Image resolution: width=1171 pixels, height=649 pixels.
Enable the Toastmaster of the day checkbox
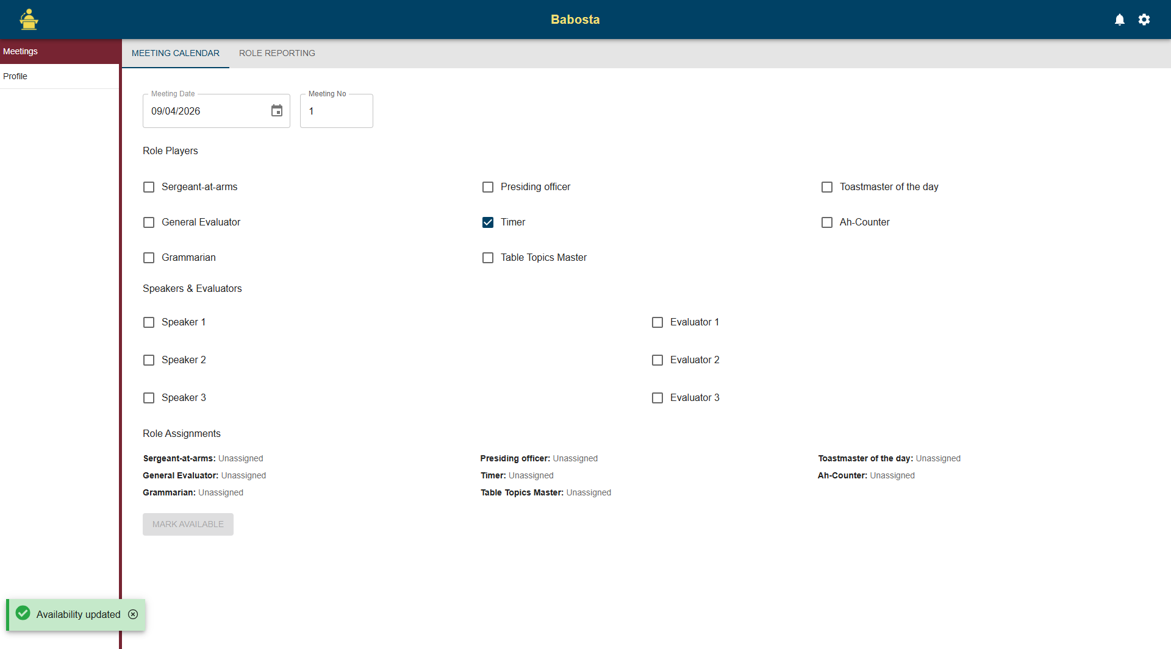[x=827, y=187]
